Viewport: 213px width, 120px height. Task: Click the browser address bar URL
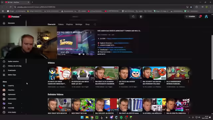(x=36, y=7)
